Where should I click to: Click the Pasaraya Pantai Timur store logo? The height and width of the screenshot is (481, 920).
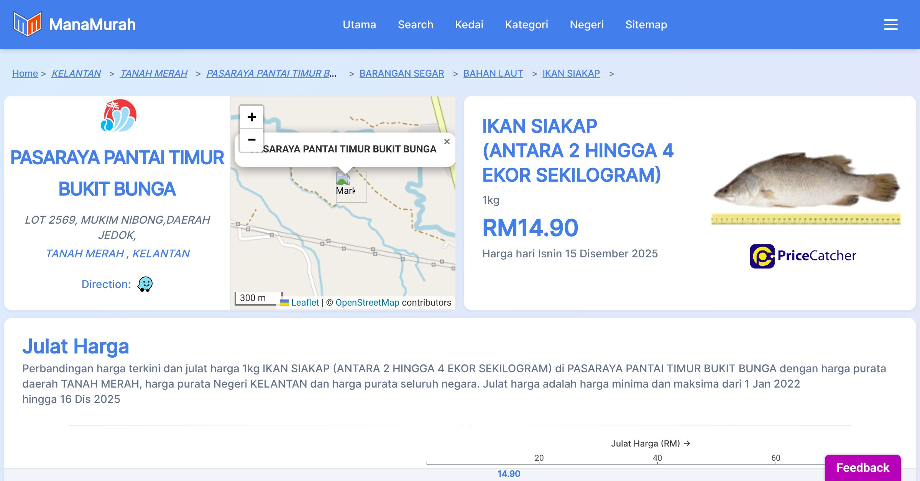pyautogui.click(x=118, y=116)
